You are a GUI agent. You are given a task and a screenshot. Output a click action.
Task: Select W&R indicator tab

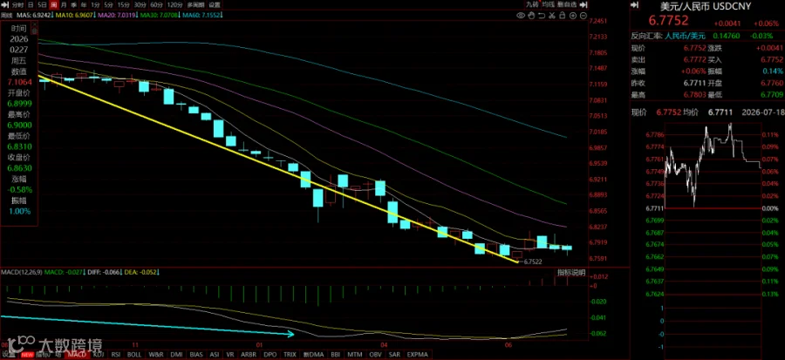coord(156,355)
